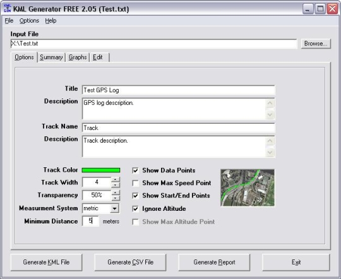Click the Browse button
This screenshot has width=341, height=279.
pyautogui.click(x=316, y=44)
